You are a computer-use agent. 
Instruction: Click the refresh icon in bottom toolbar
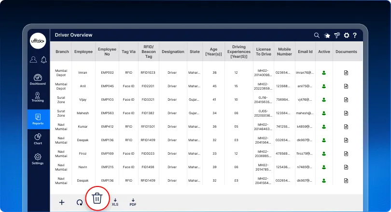pyautogui.click(x=80, y=202)
